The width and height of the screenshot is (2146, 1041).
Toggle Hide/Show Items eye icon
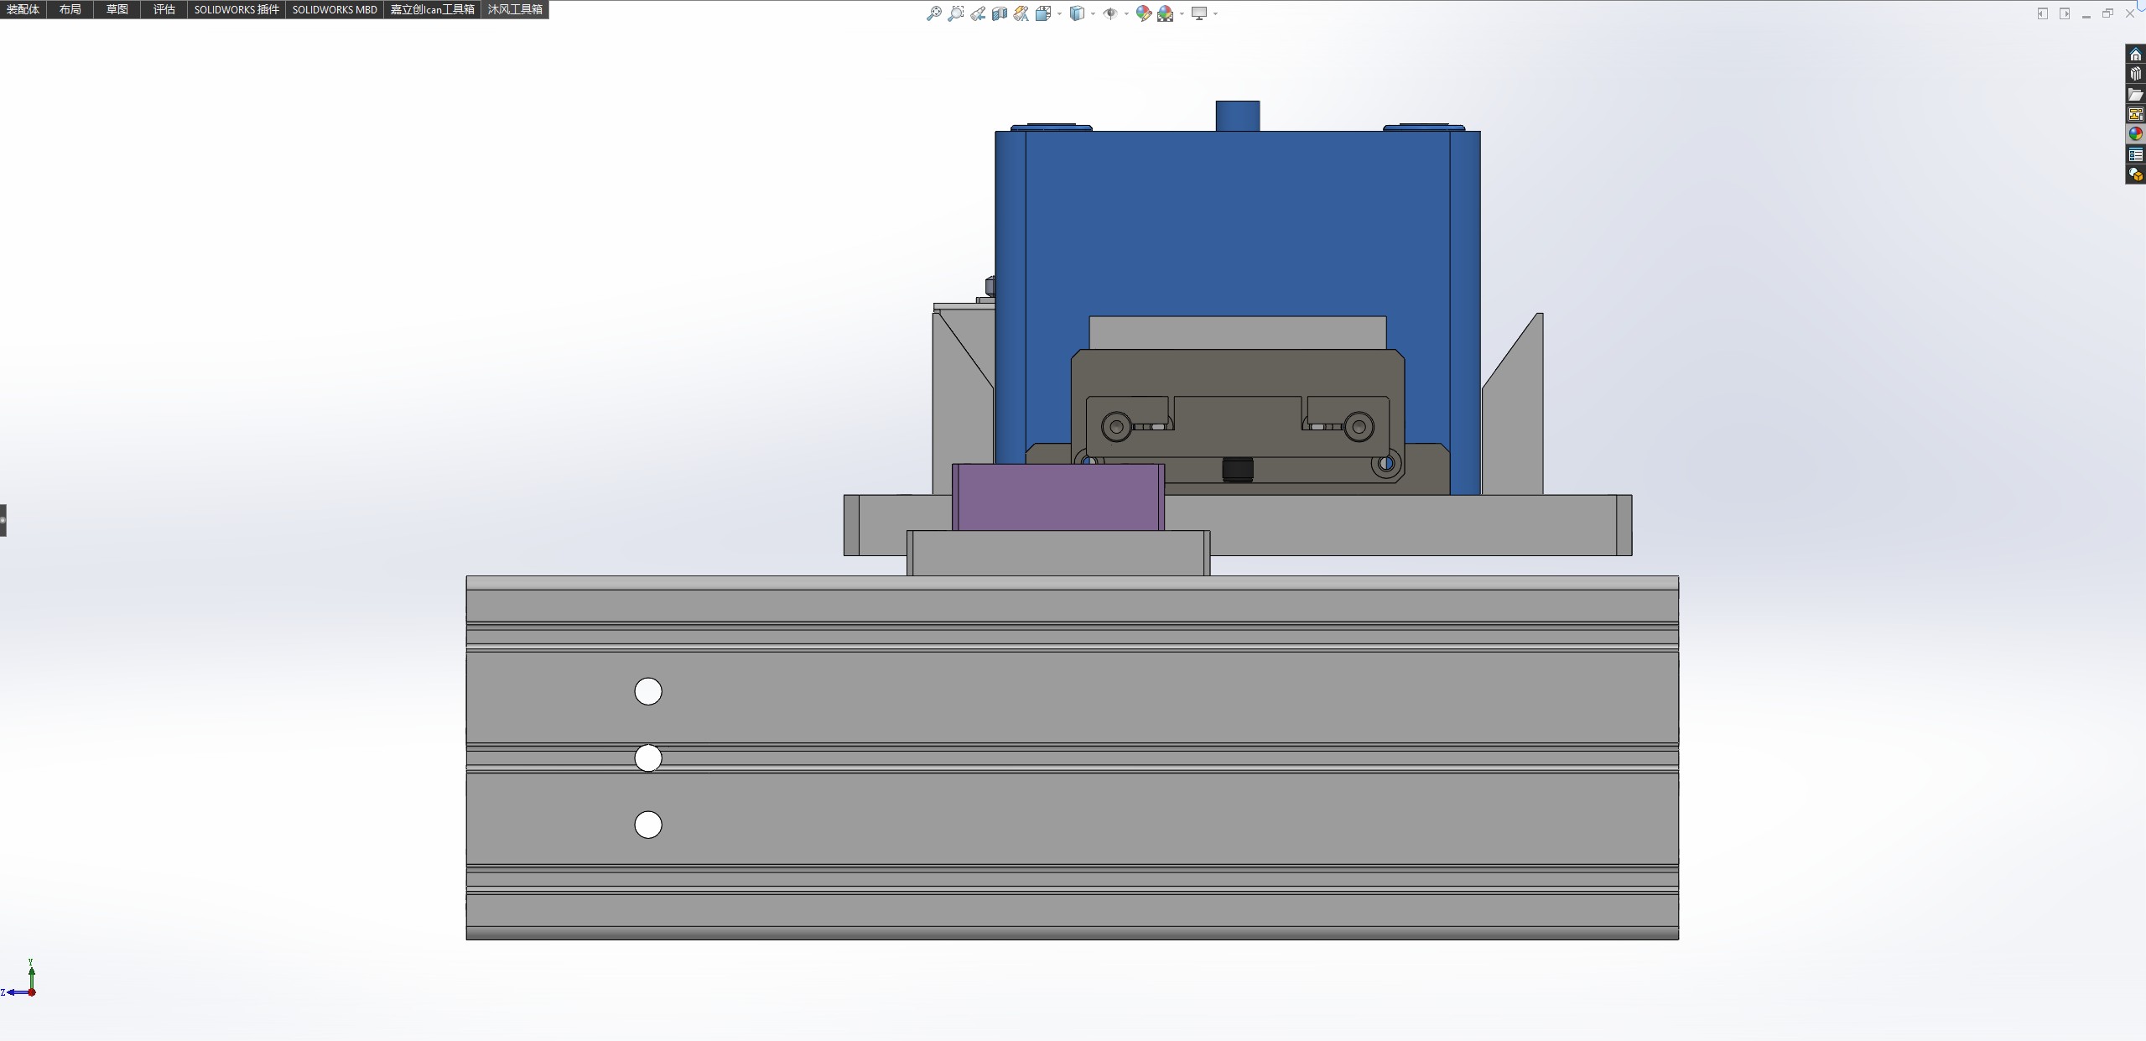coord(1109,13)
